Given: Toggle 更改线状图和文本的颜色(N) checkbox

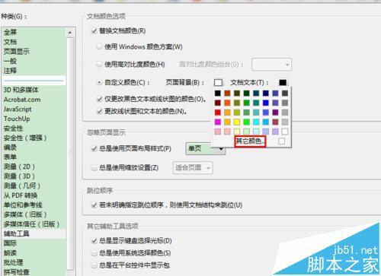Looking at the screenshot, I should [100, 111].
